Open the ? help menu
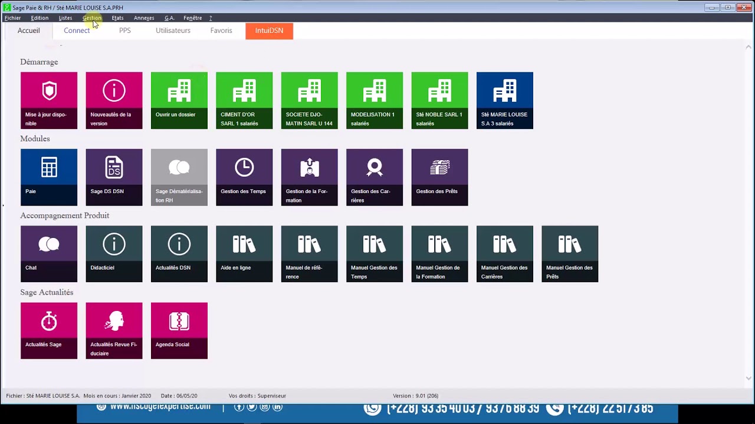The height and width of the screenshot is (424, 755). coord(211,18)
